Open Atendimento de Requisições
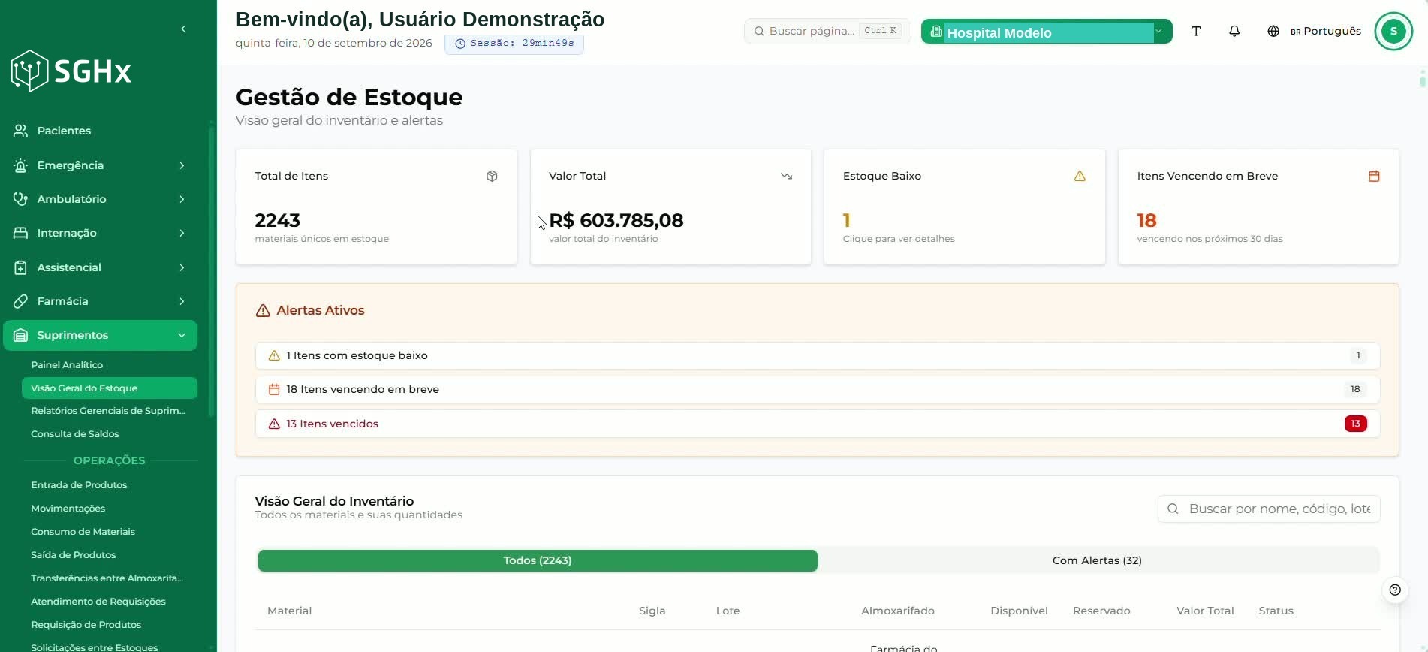1428x652 pixels. coord(98,602)
